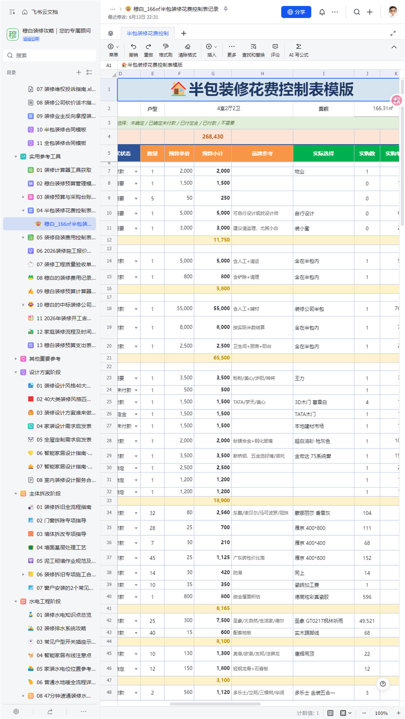The height and width of the screenshot is (719, 405).
Task: Enter fullscreen with the expand arrows icon
Action: point(393,33)
